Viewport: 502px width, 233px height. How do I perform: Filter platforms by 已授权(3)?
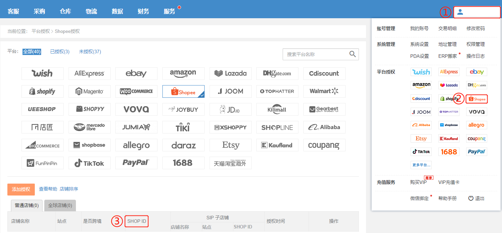(x=60, y=52)
